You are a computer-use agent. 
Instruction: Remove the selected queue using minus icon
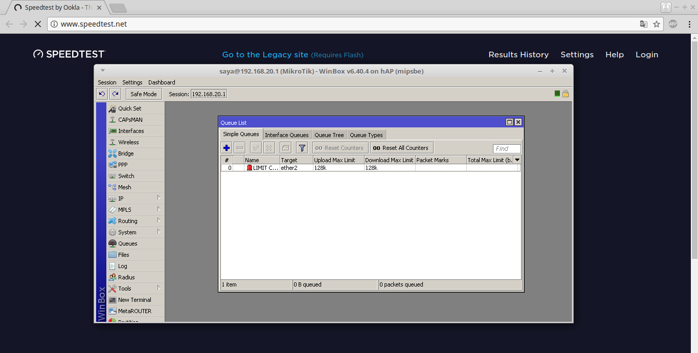tap(239, 147)
